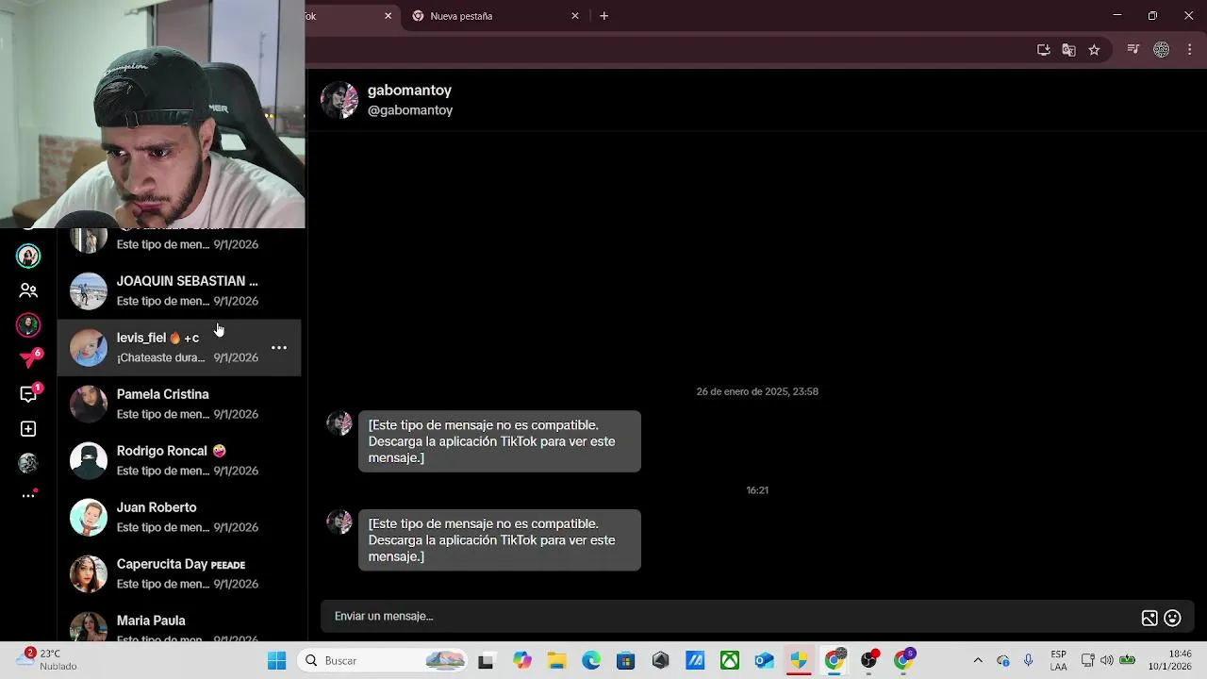Screen dimensions: 1207x679
Task: Open the Chrome three-dot menu
Action: tap(1188, 50)
